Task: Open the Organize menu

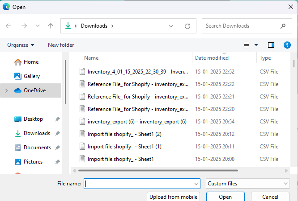Action: point(21,45)
